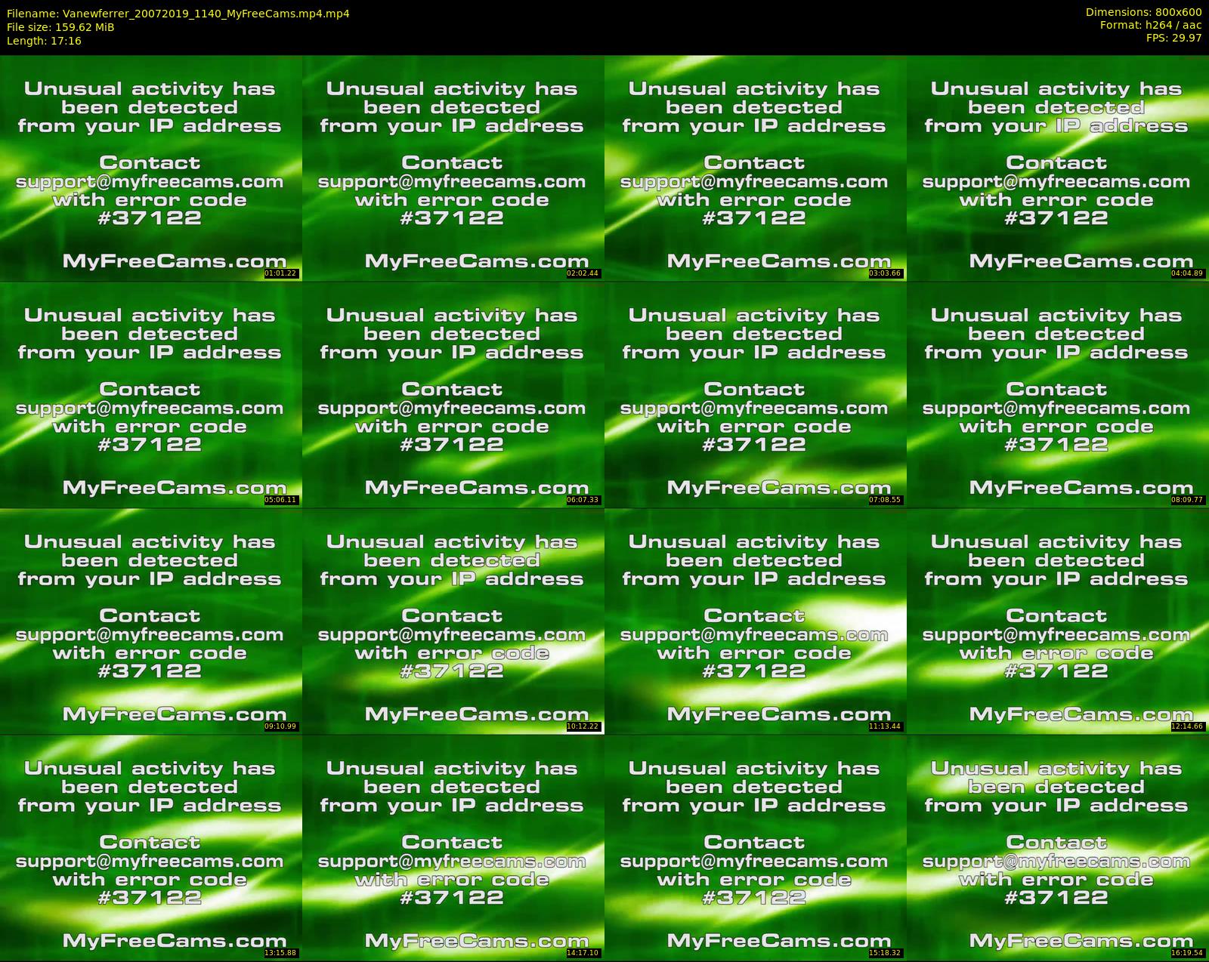Choose the frame captured at 11:13.44
The image size is (1209, 962).
[x=756, y=621]
